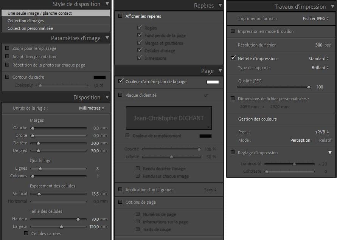The width and height of the screenshot is (337, 240).
Task: Choose Perception rendering mode
Action: click(x=300, y=140)
